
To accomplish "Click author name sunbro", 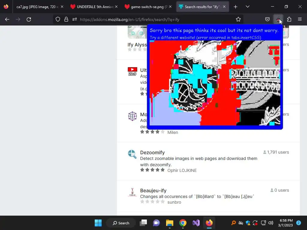I will tap(174, 202).
